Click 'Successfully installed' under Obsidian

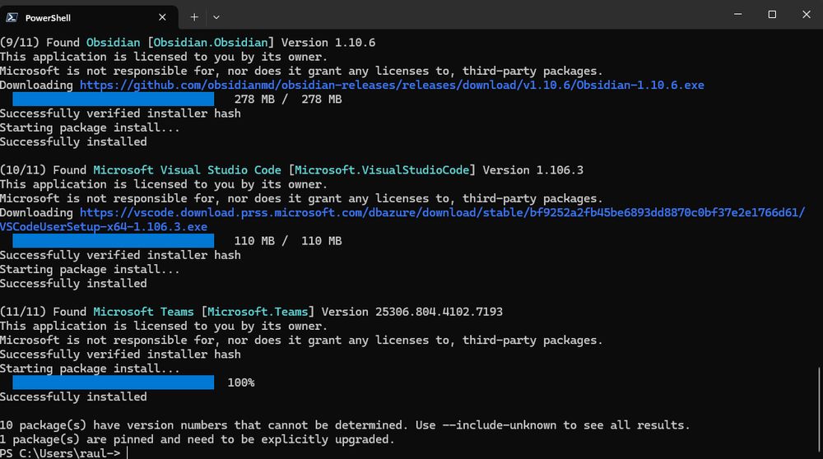[x=73, y=141]
